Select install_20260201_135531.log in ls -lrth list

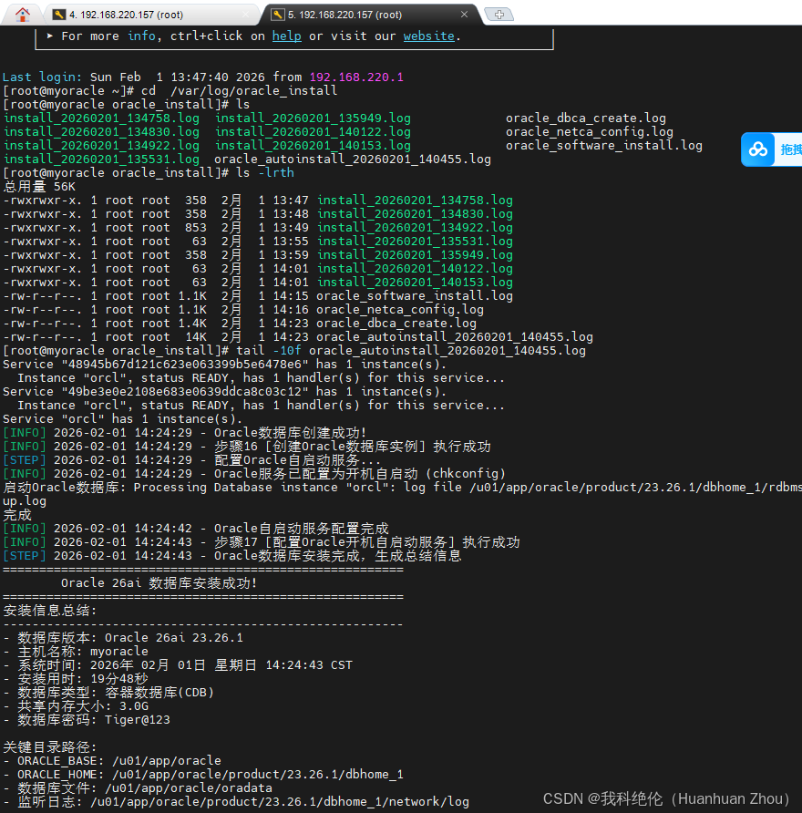coord(415,242)
